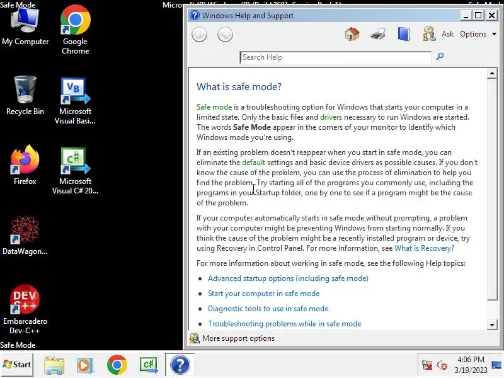Browse Help contents via the book icon

(404, 34)
